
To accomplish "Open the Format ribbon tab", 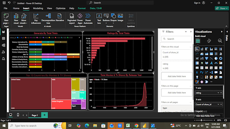I will (x=82, y=8).
